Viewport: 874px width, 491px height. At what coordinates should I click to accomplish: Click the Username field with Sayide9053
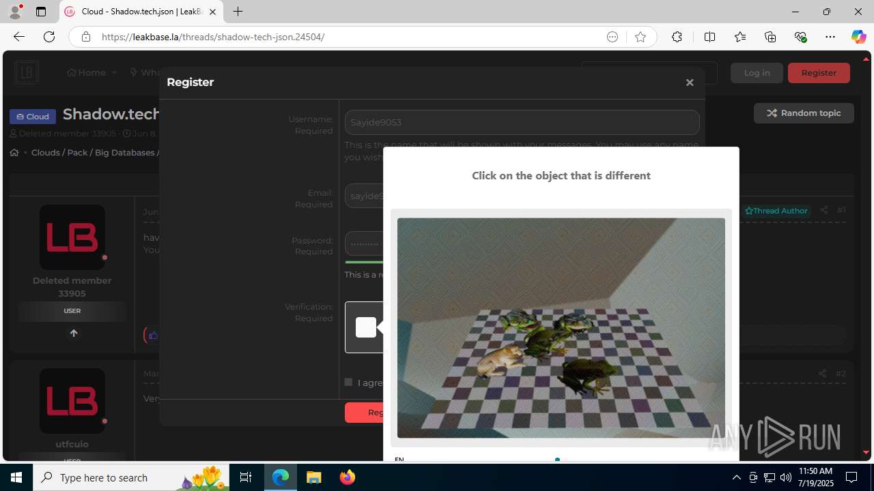point(522,123)
